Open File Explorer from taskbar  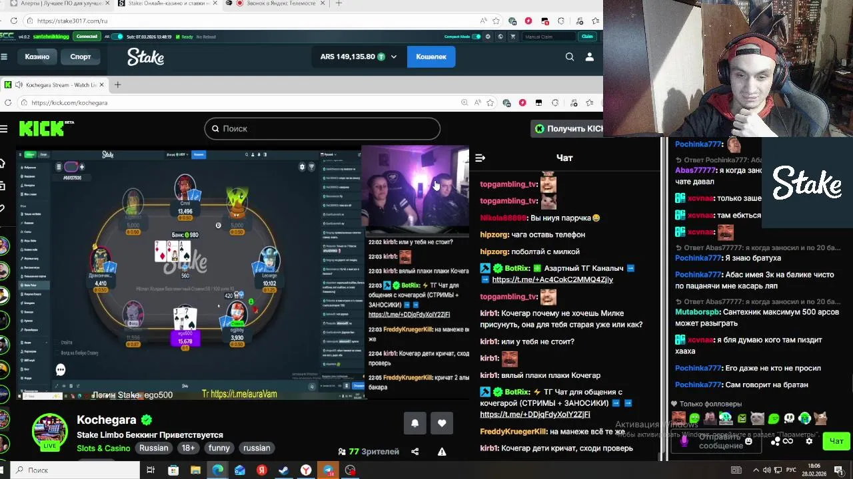(x=195, y=470)
